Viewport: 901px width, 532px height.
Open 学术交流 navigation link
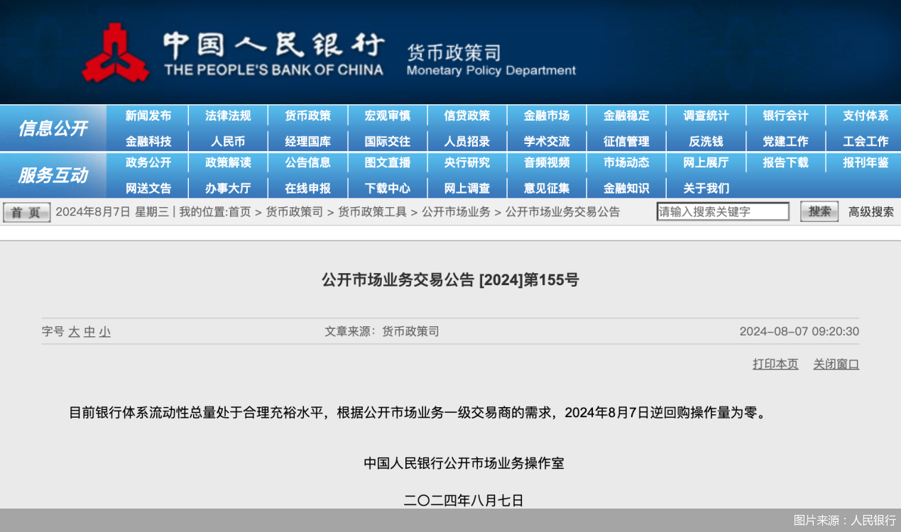click(547, 141)
